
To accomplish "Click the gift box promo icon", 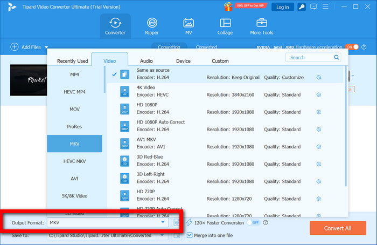I will (228, 6).
